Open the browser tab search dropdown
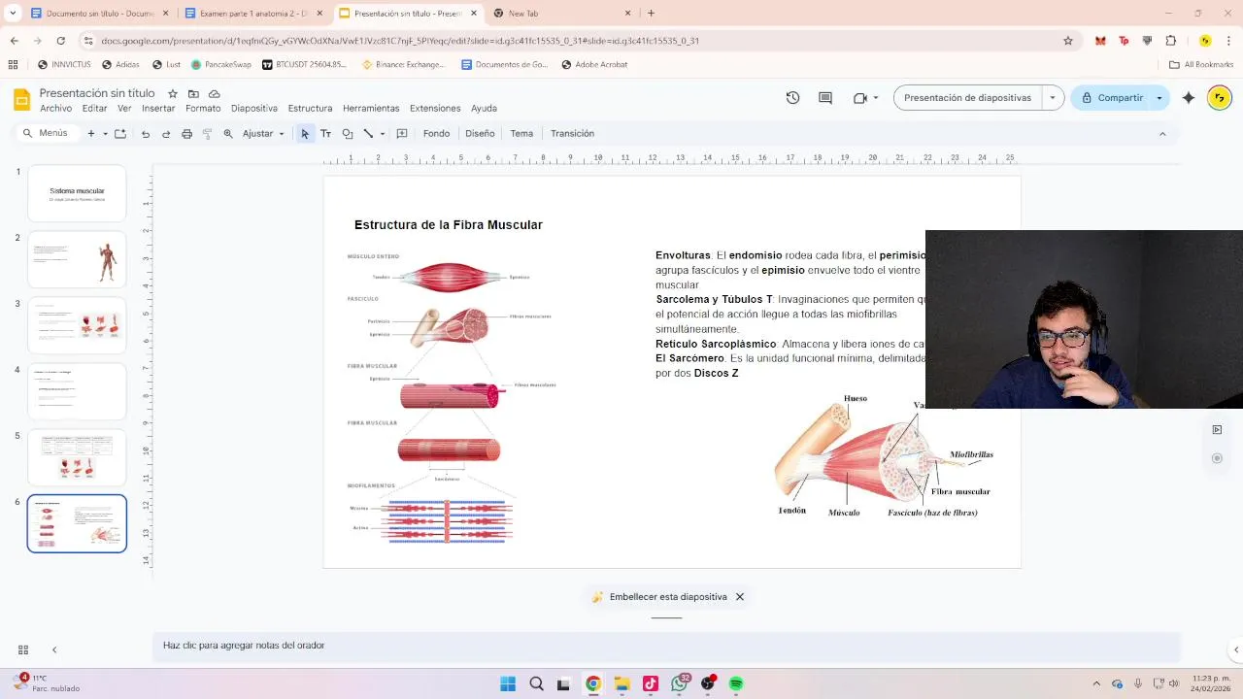This screenshot has height=699, width=1243. (x=13, y=13)
